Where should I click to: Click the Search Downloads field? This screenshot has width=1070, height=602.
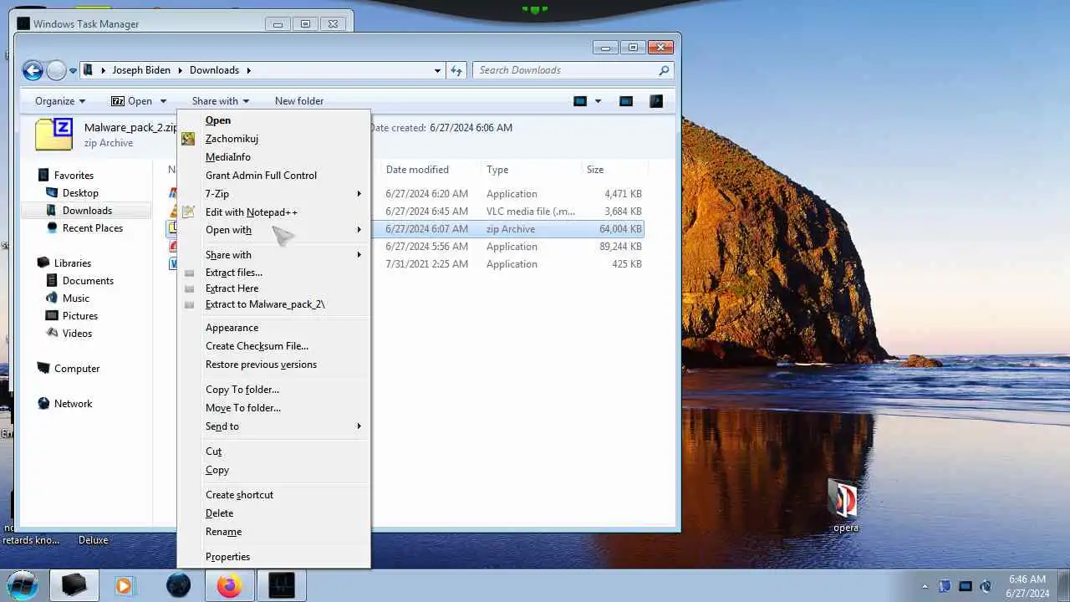pyautogui.click(x=573, y=70)
